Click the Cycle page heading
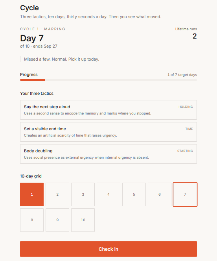The height and width of the screenshot is (261, 217). (x=29, y=8)
